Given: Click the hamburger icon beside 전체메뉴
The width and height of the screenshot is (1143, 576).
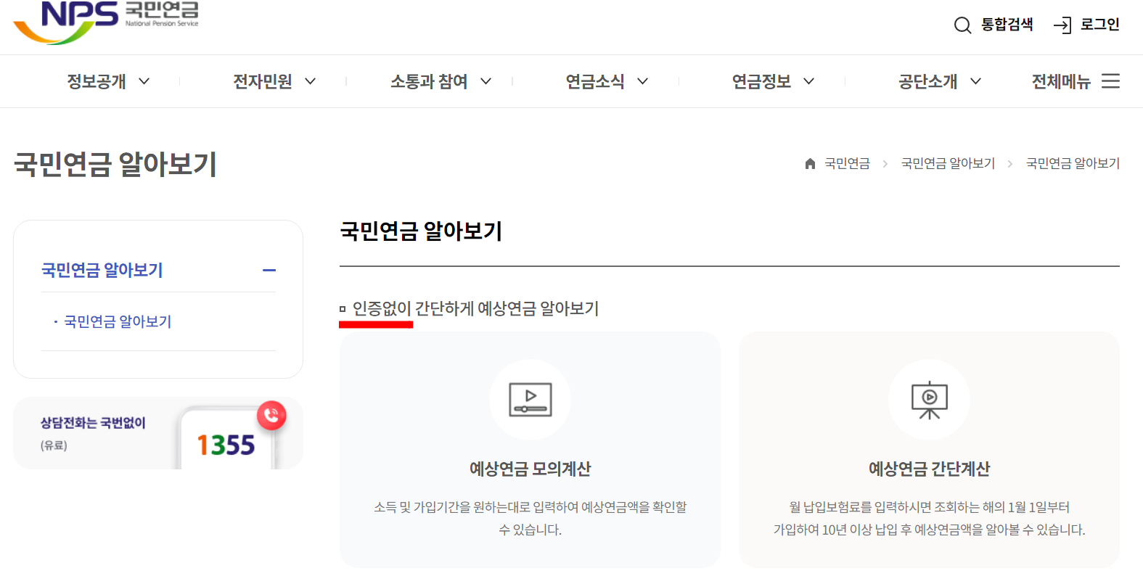Looking at the screenshot, I should (x=1110, y=81).
